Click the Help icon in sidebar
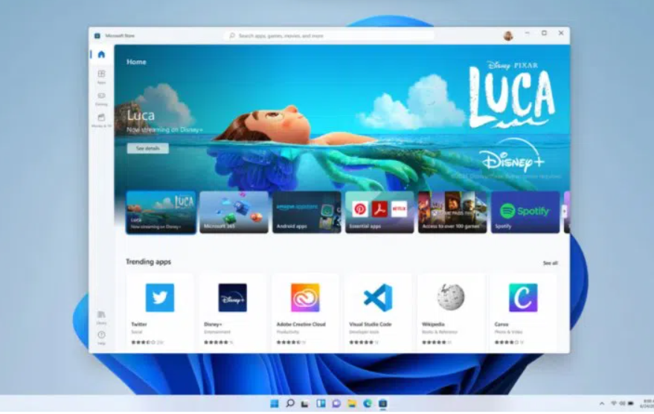Viewport: 654px width, 414px height. (x=101, y=337)
